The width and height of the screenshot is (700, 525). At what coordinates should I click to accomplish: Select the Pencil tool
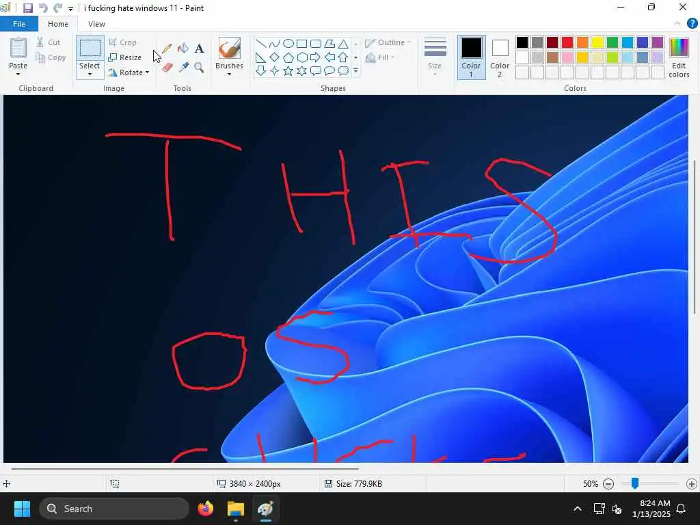click(167, 49)
